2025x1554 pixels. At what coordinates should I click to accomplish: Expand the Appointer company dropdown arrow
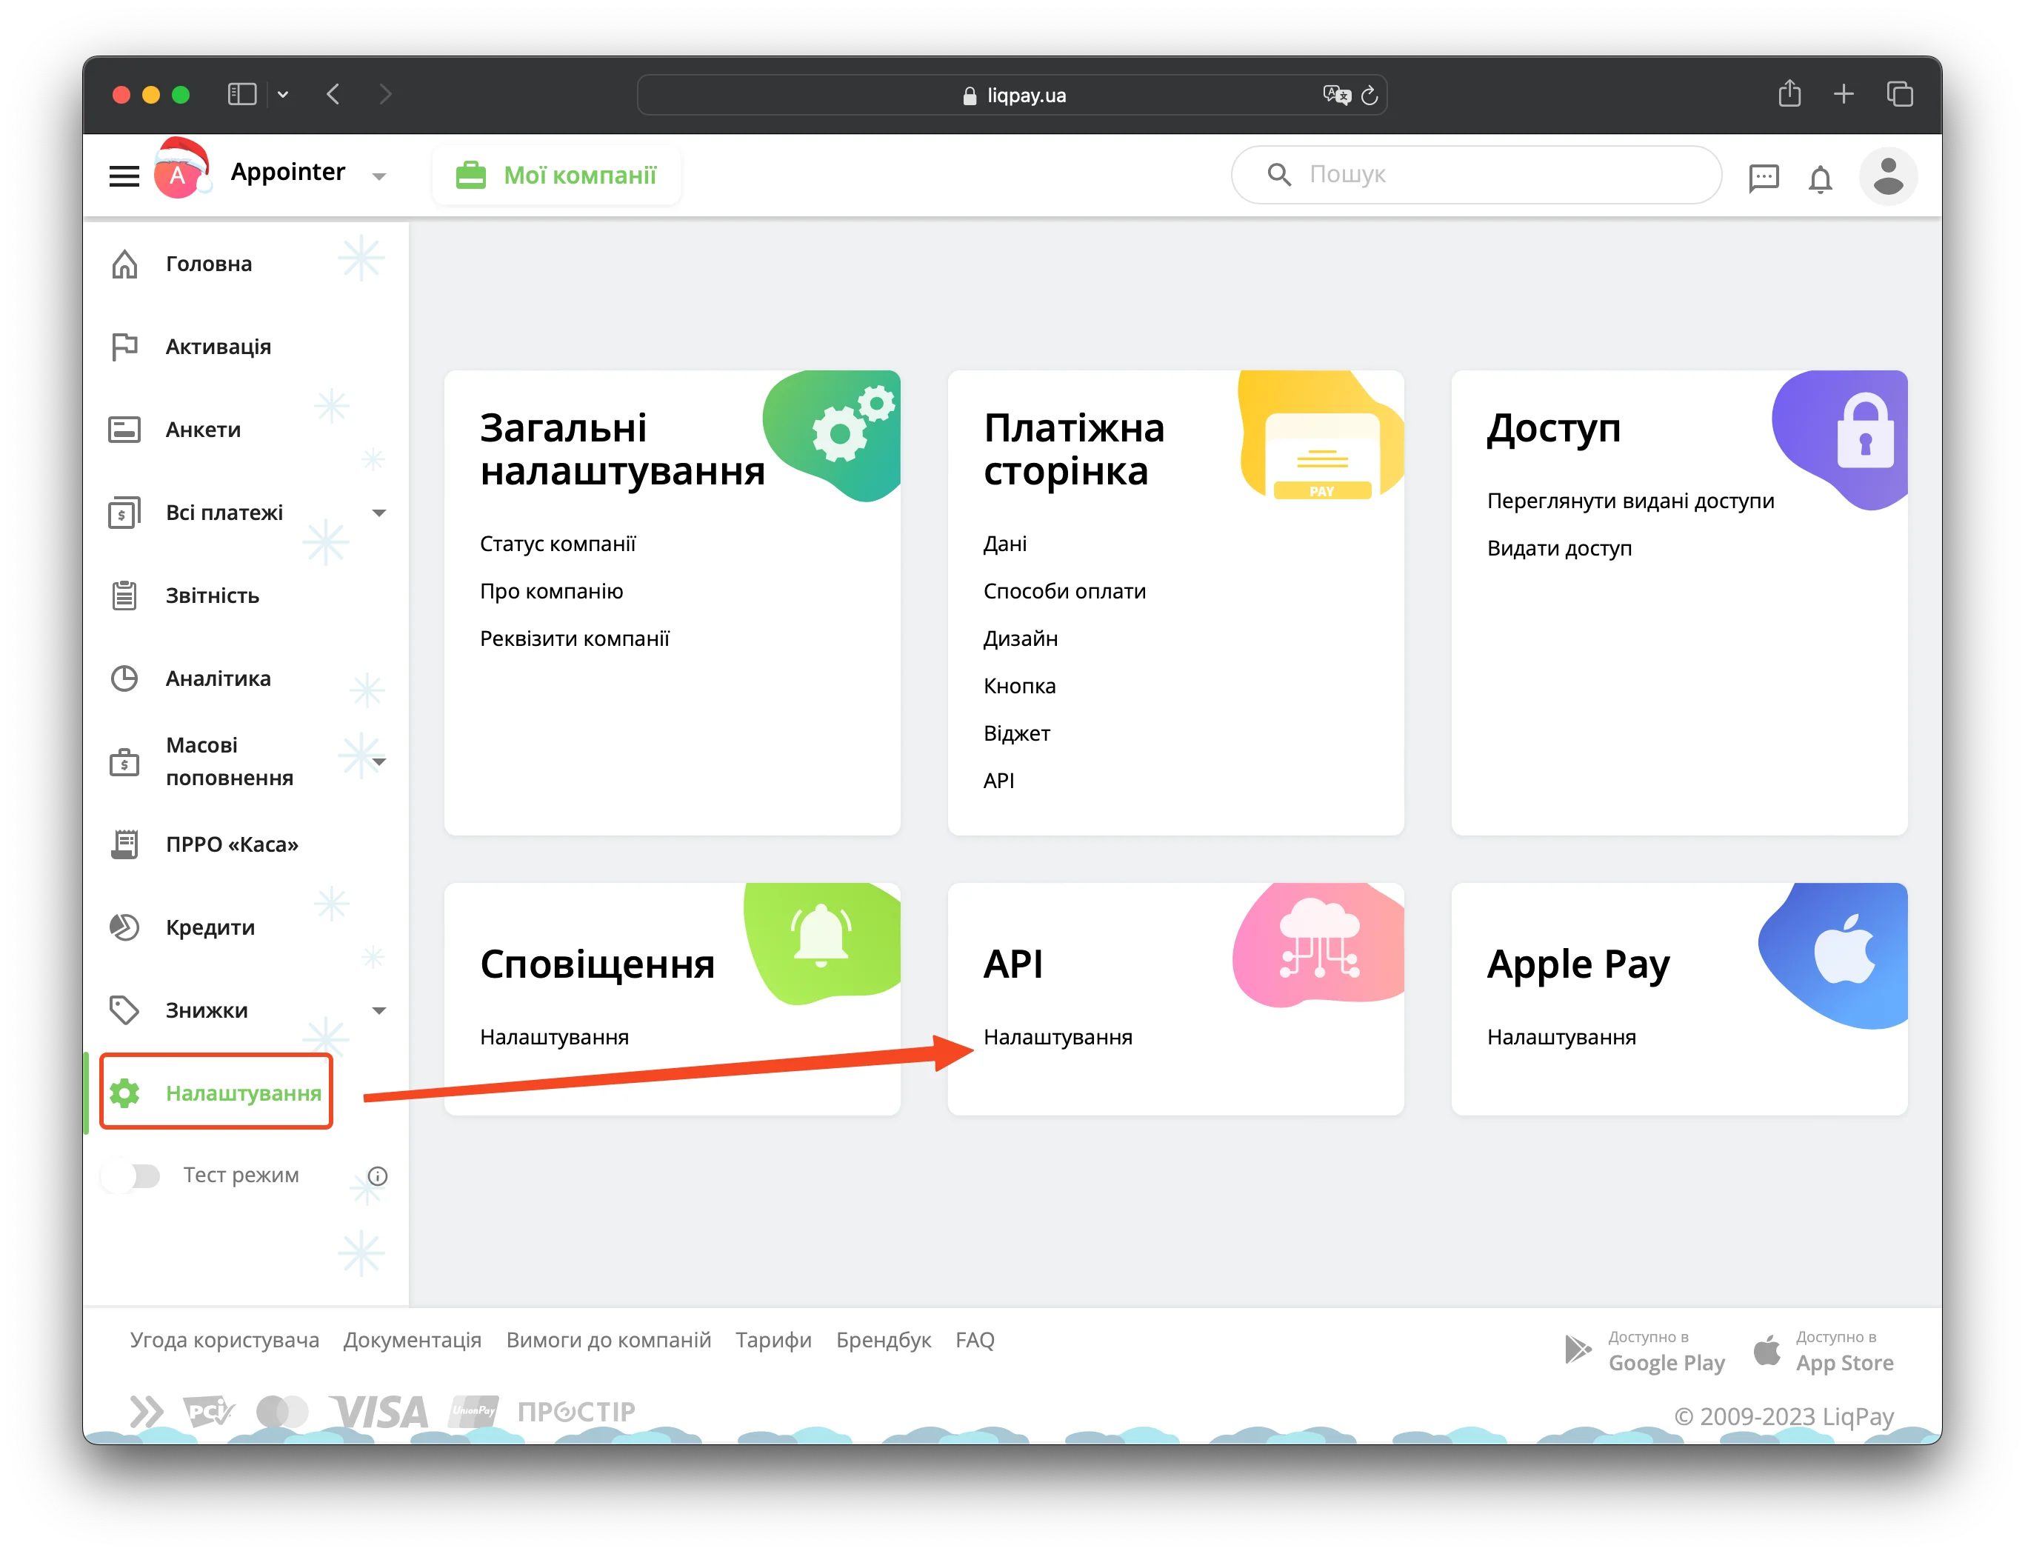[378, 176]
